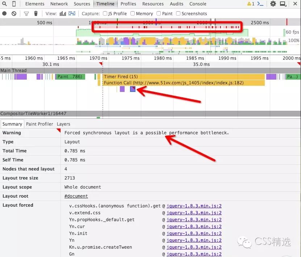Open the Console tab
This screenshot has height=257, width=301.
point(198,4)
